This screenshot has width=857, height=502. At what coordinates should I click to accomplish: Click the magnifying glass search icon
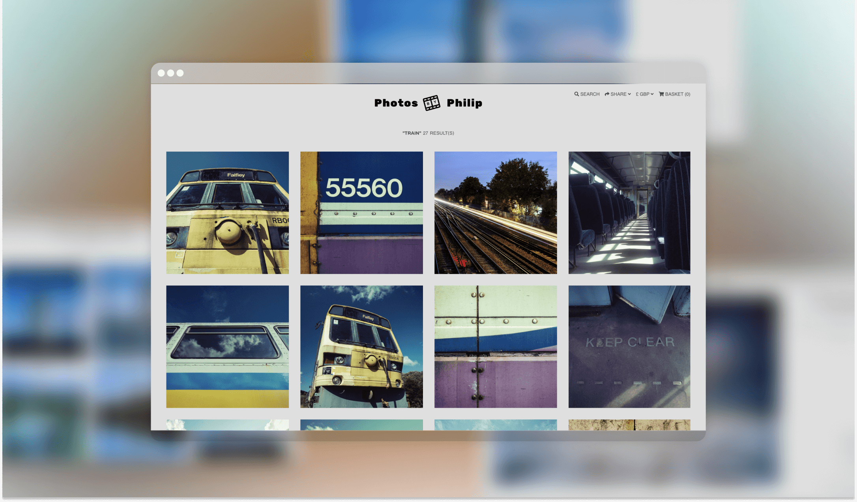tap(576, 94)
